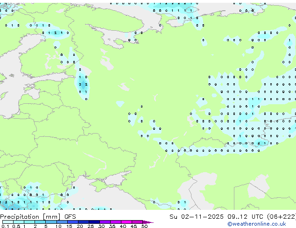Pick the 15–20 mm legend color box
Screen dimensions: 296x228
pyautogui.click(x=73, y=222)
